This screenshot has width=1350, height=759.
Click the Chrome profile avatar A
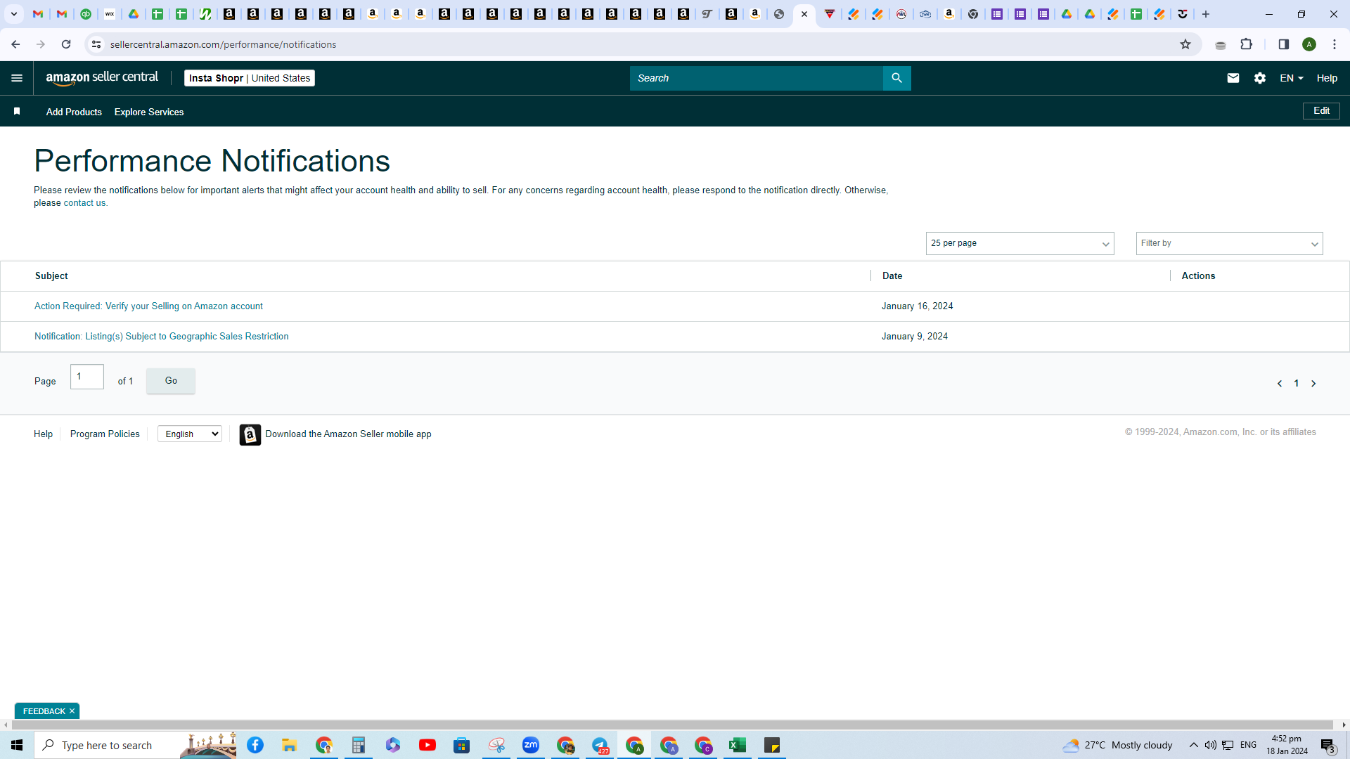pos(1309,44)
